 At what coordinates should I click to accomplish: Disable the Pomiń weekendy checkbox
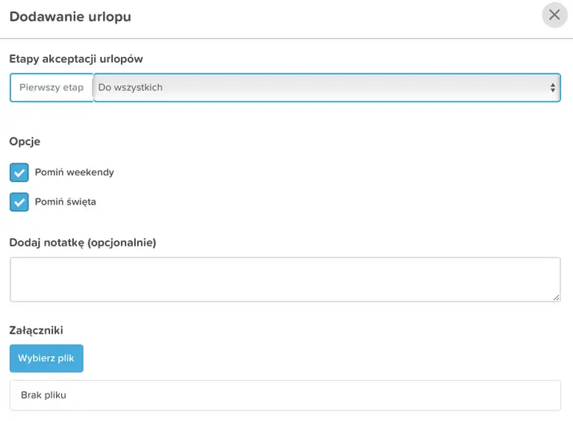pos(19,172)
